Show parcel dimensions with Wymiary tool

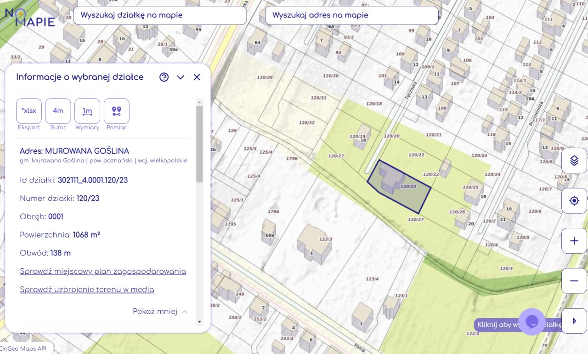[x=87, y=111]
